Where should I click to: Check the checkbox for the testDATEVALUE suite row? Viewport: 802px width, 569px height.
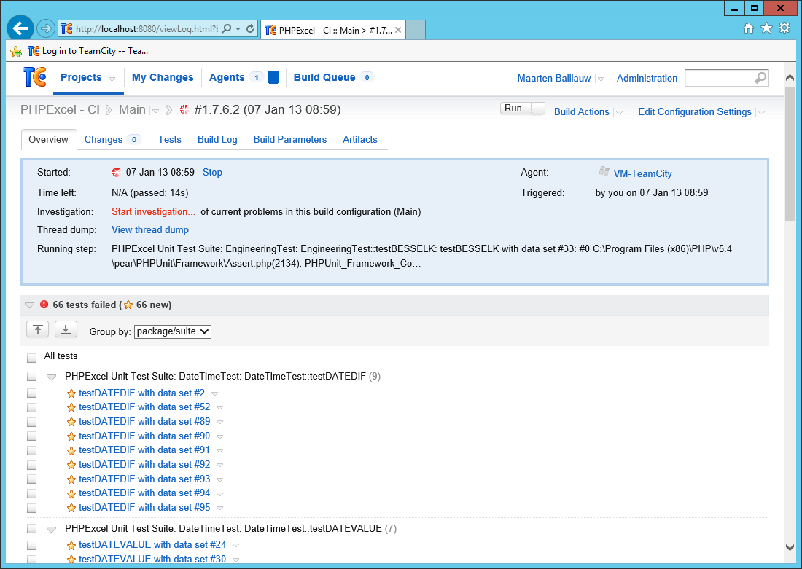31,529
